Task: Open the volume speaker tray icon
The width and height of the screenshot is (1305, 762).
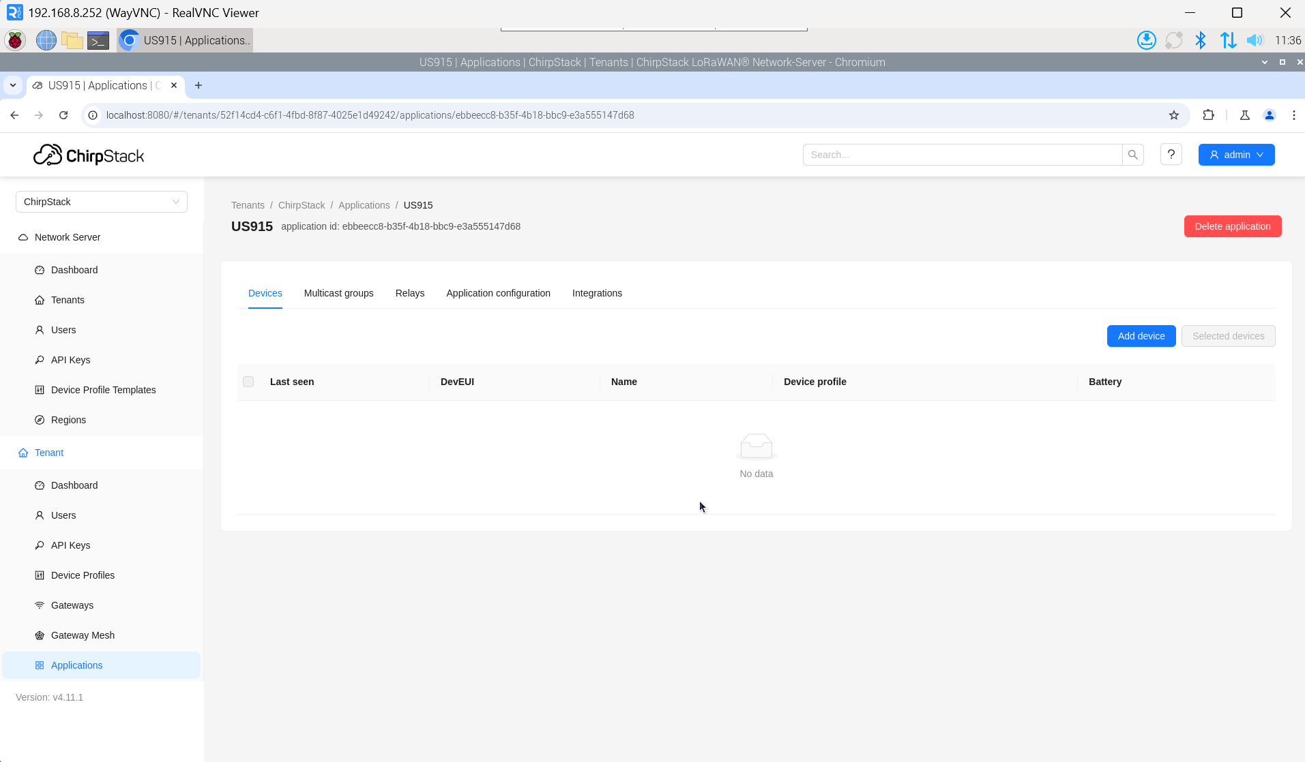Action: pyautogui.click(x=1255, y=40)
